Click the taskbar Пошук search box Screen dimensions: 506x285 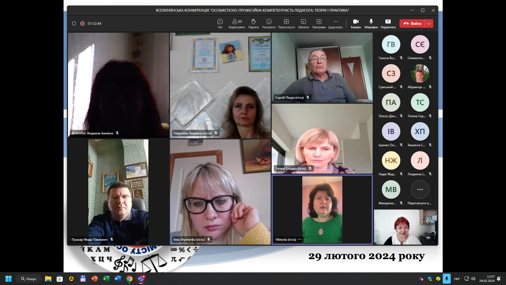coord(28,279)
